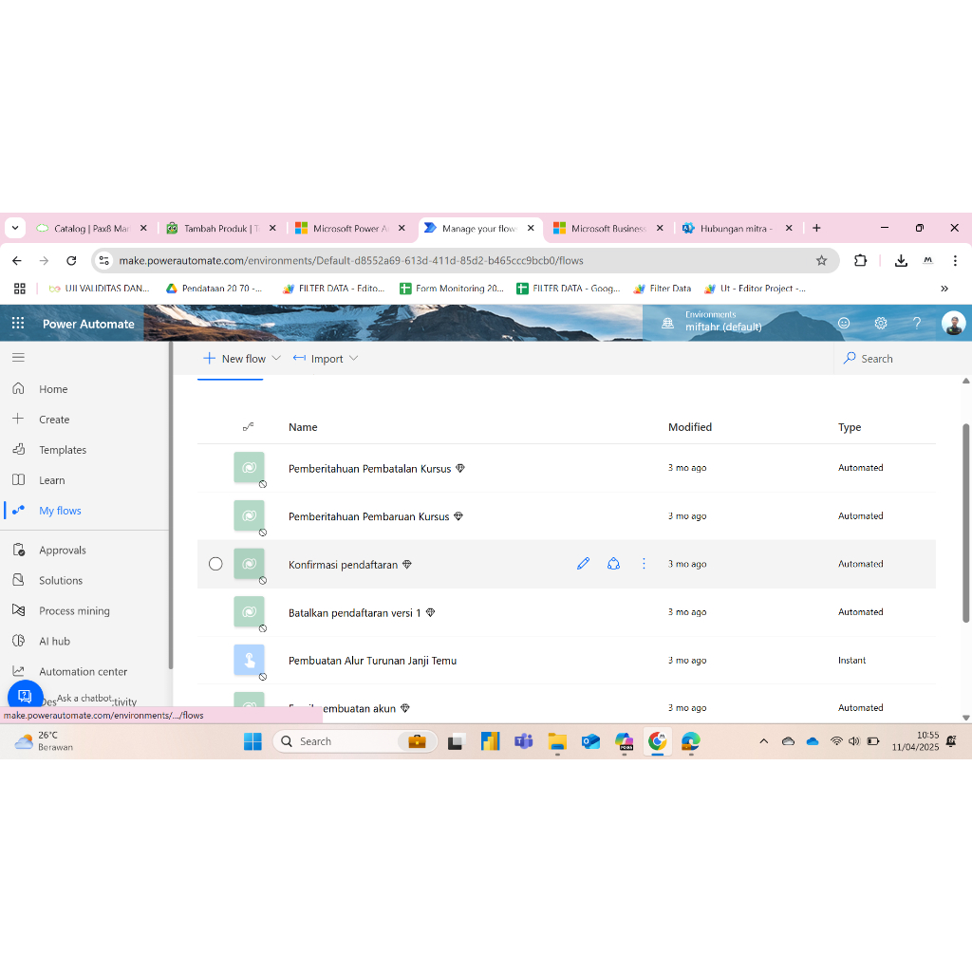972x972 pixels.
Task: Open the app launcher waffle icon
Action: [18, 323]
